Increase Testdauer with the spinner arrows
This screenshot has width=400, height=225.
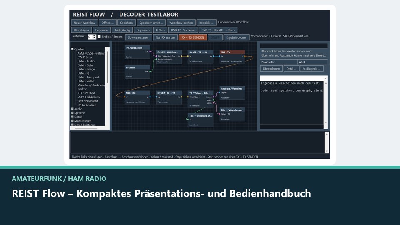click(95, 36)
